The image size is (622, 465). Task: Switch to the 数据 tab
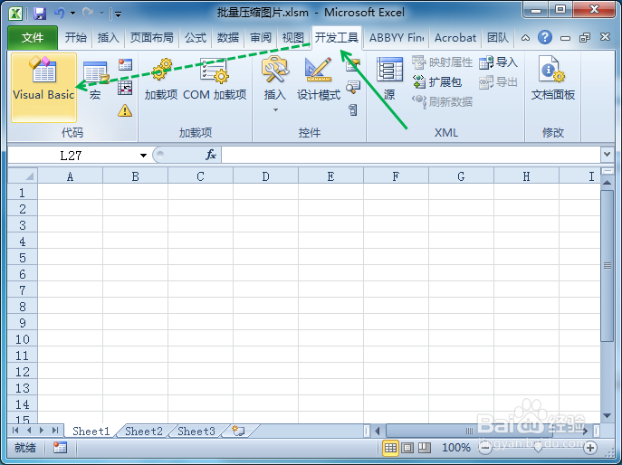[227, 38]
